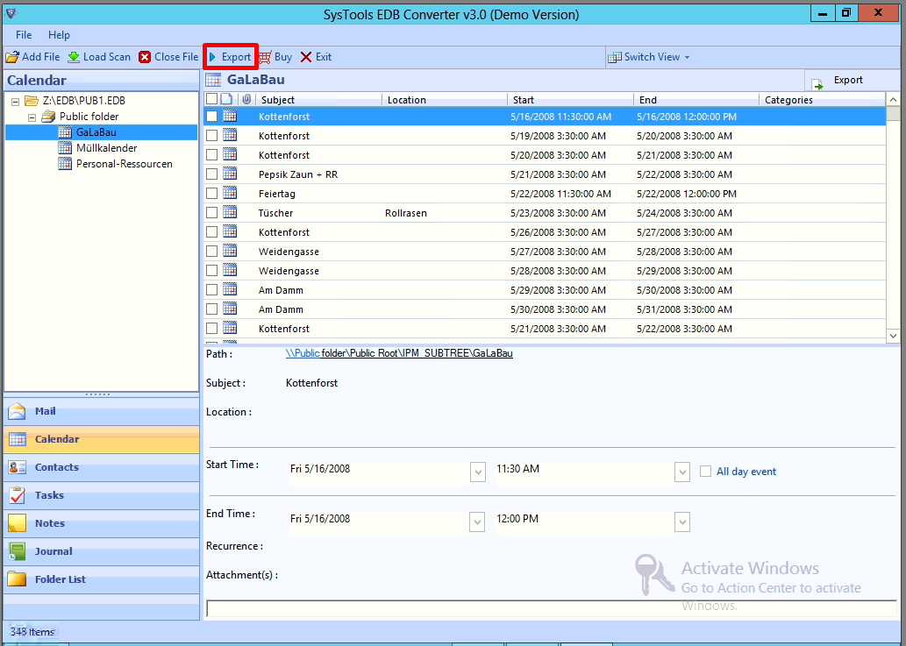Check the Kottenforst 5/16/2008 row checkbox
The image size is (906, 646).
click(212, 116)
